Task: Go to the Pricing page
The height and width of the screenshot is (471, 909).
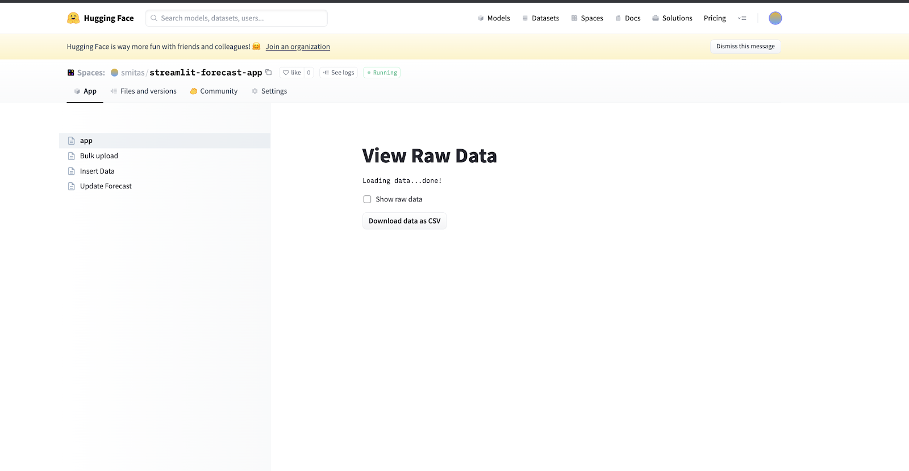Action: tap(715, 18)
